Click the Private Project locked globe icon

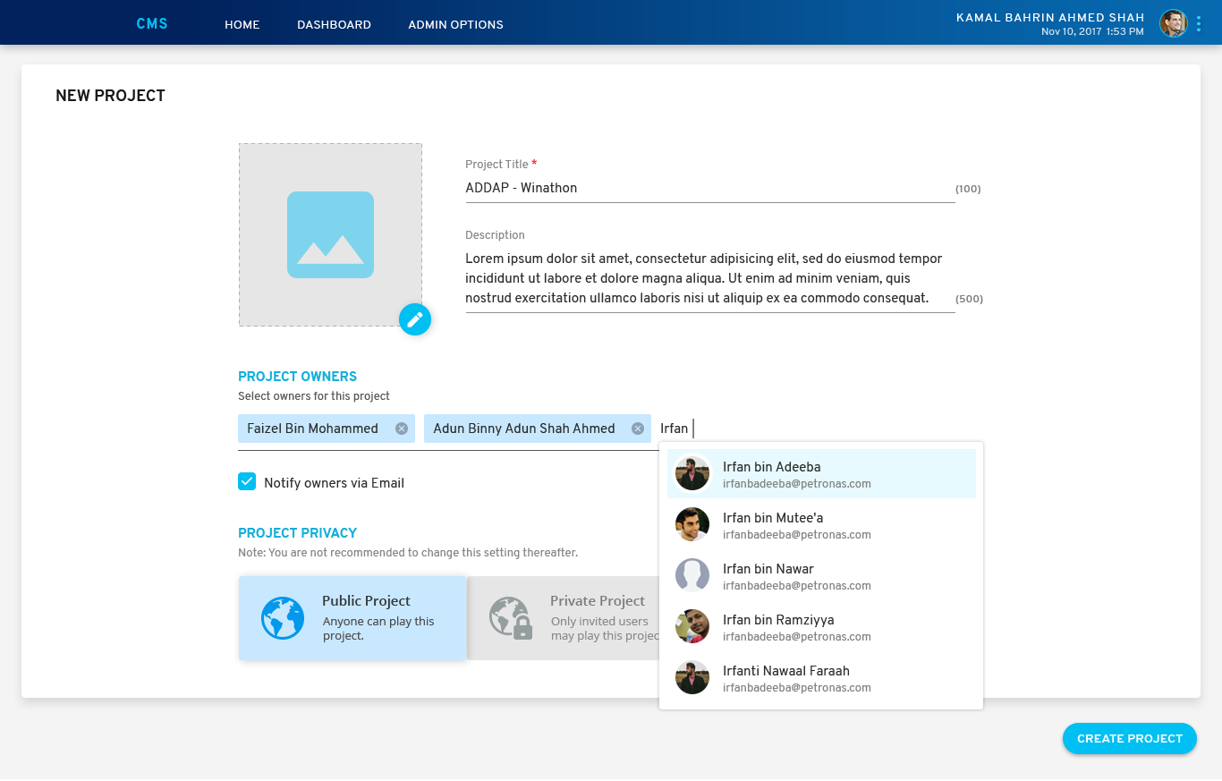510,618
